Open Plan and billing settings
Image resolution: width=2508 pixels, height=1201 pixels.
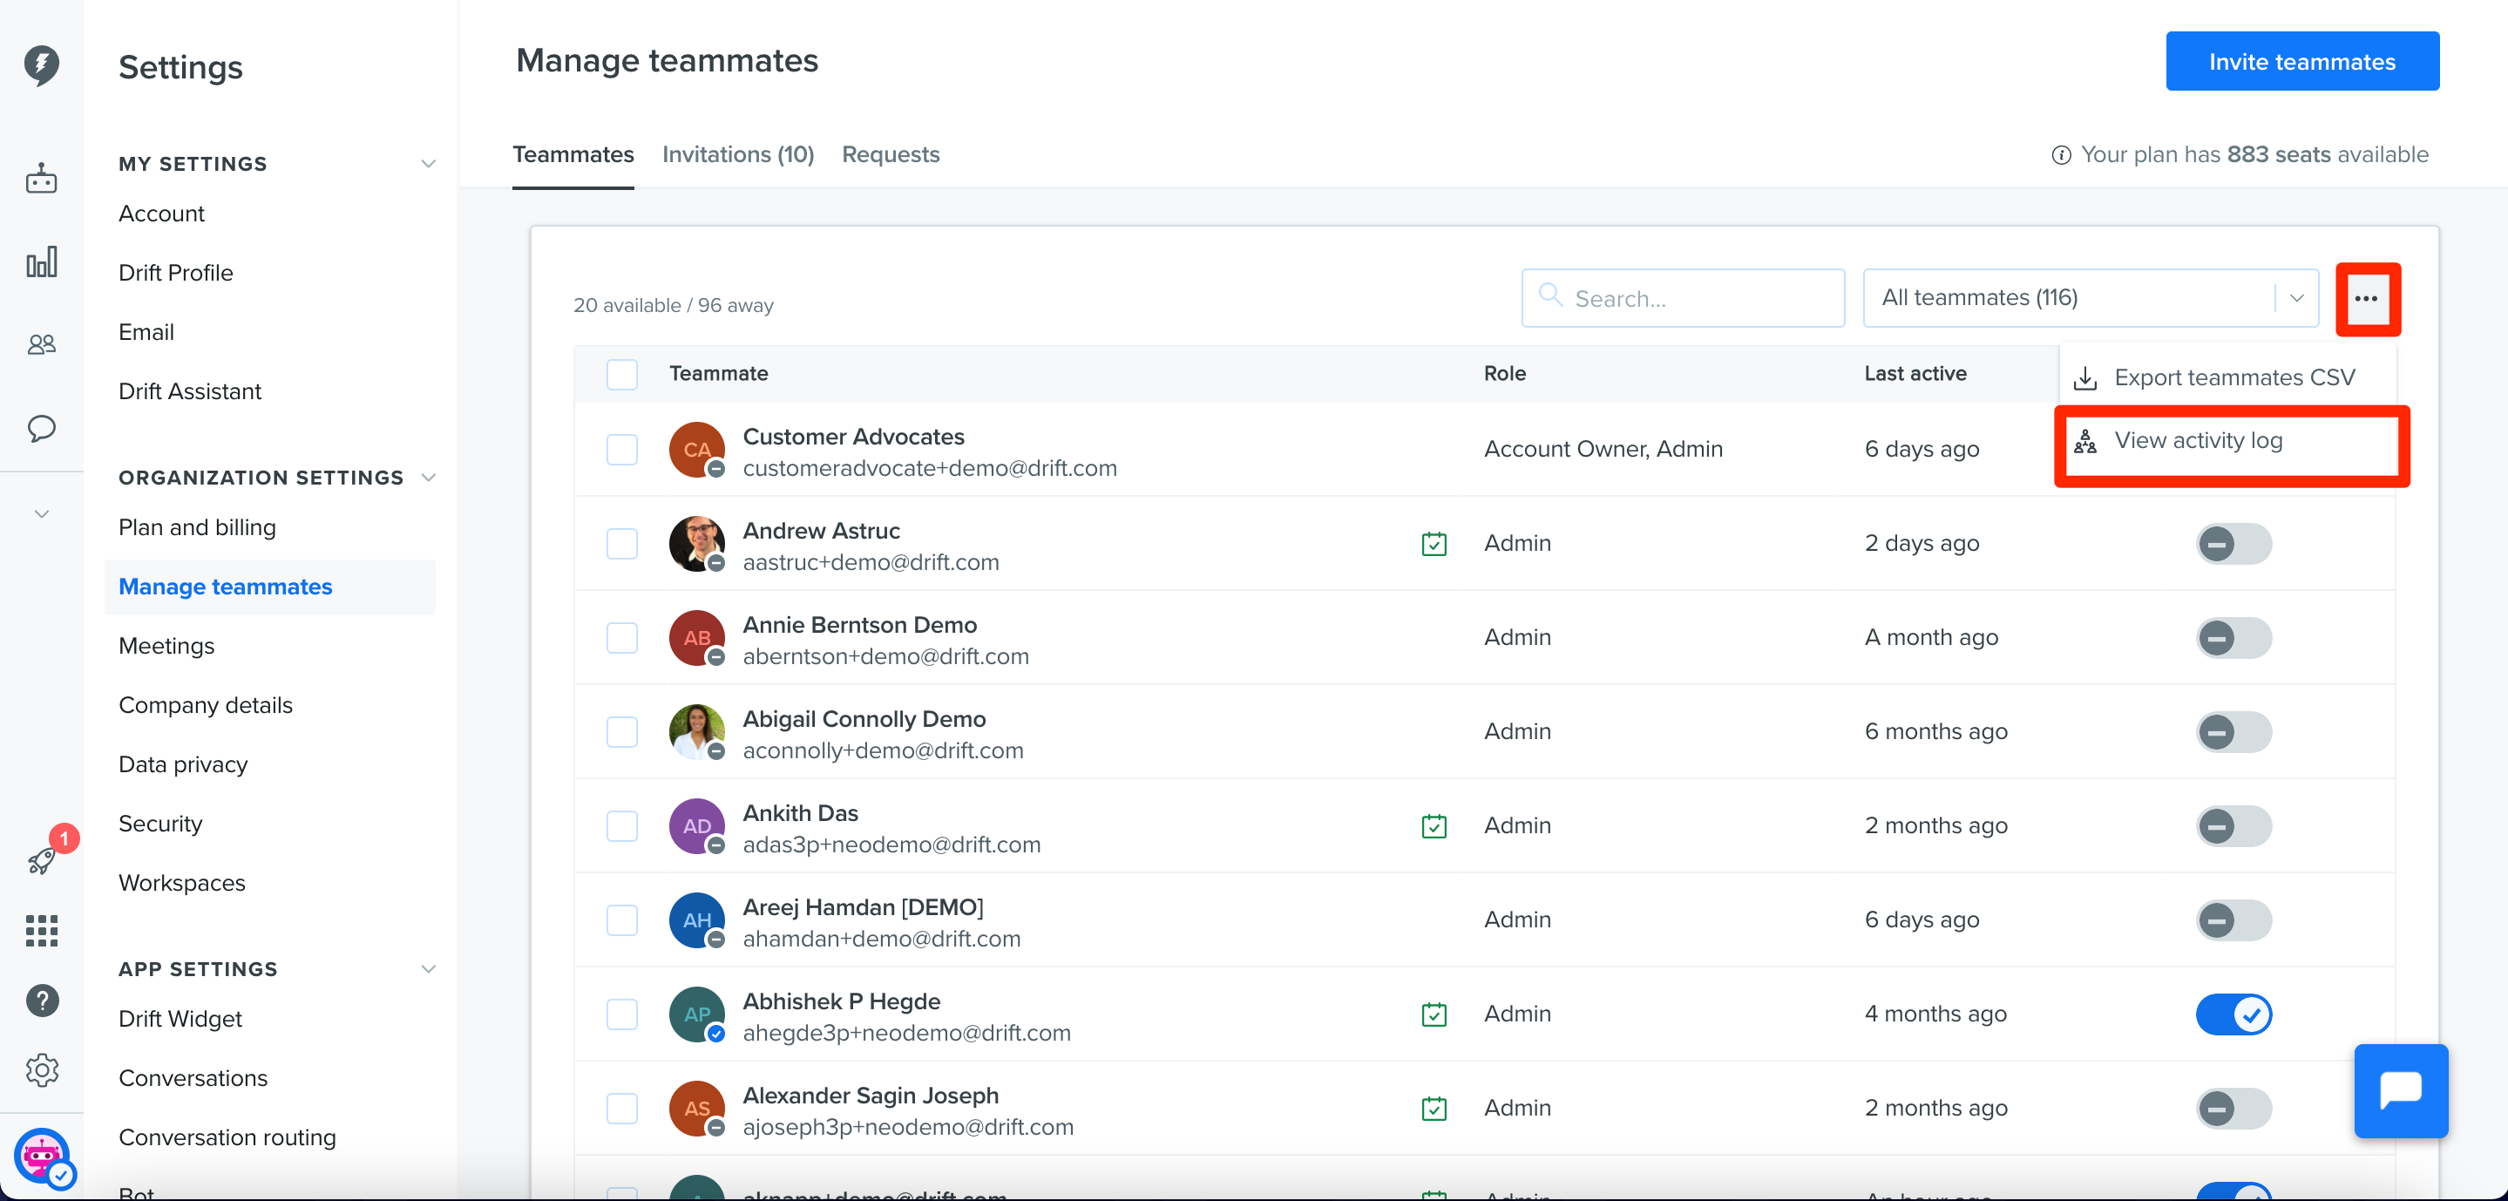point(198,528)
